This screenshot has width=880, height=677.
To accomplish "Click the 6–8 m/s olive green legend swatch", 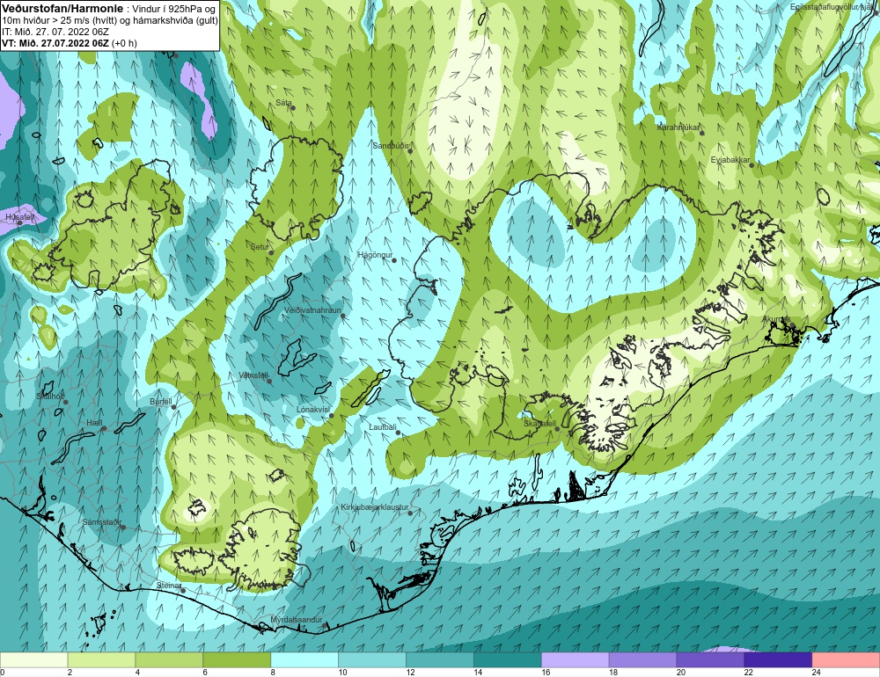I will click(237, 659).
